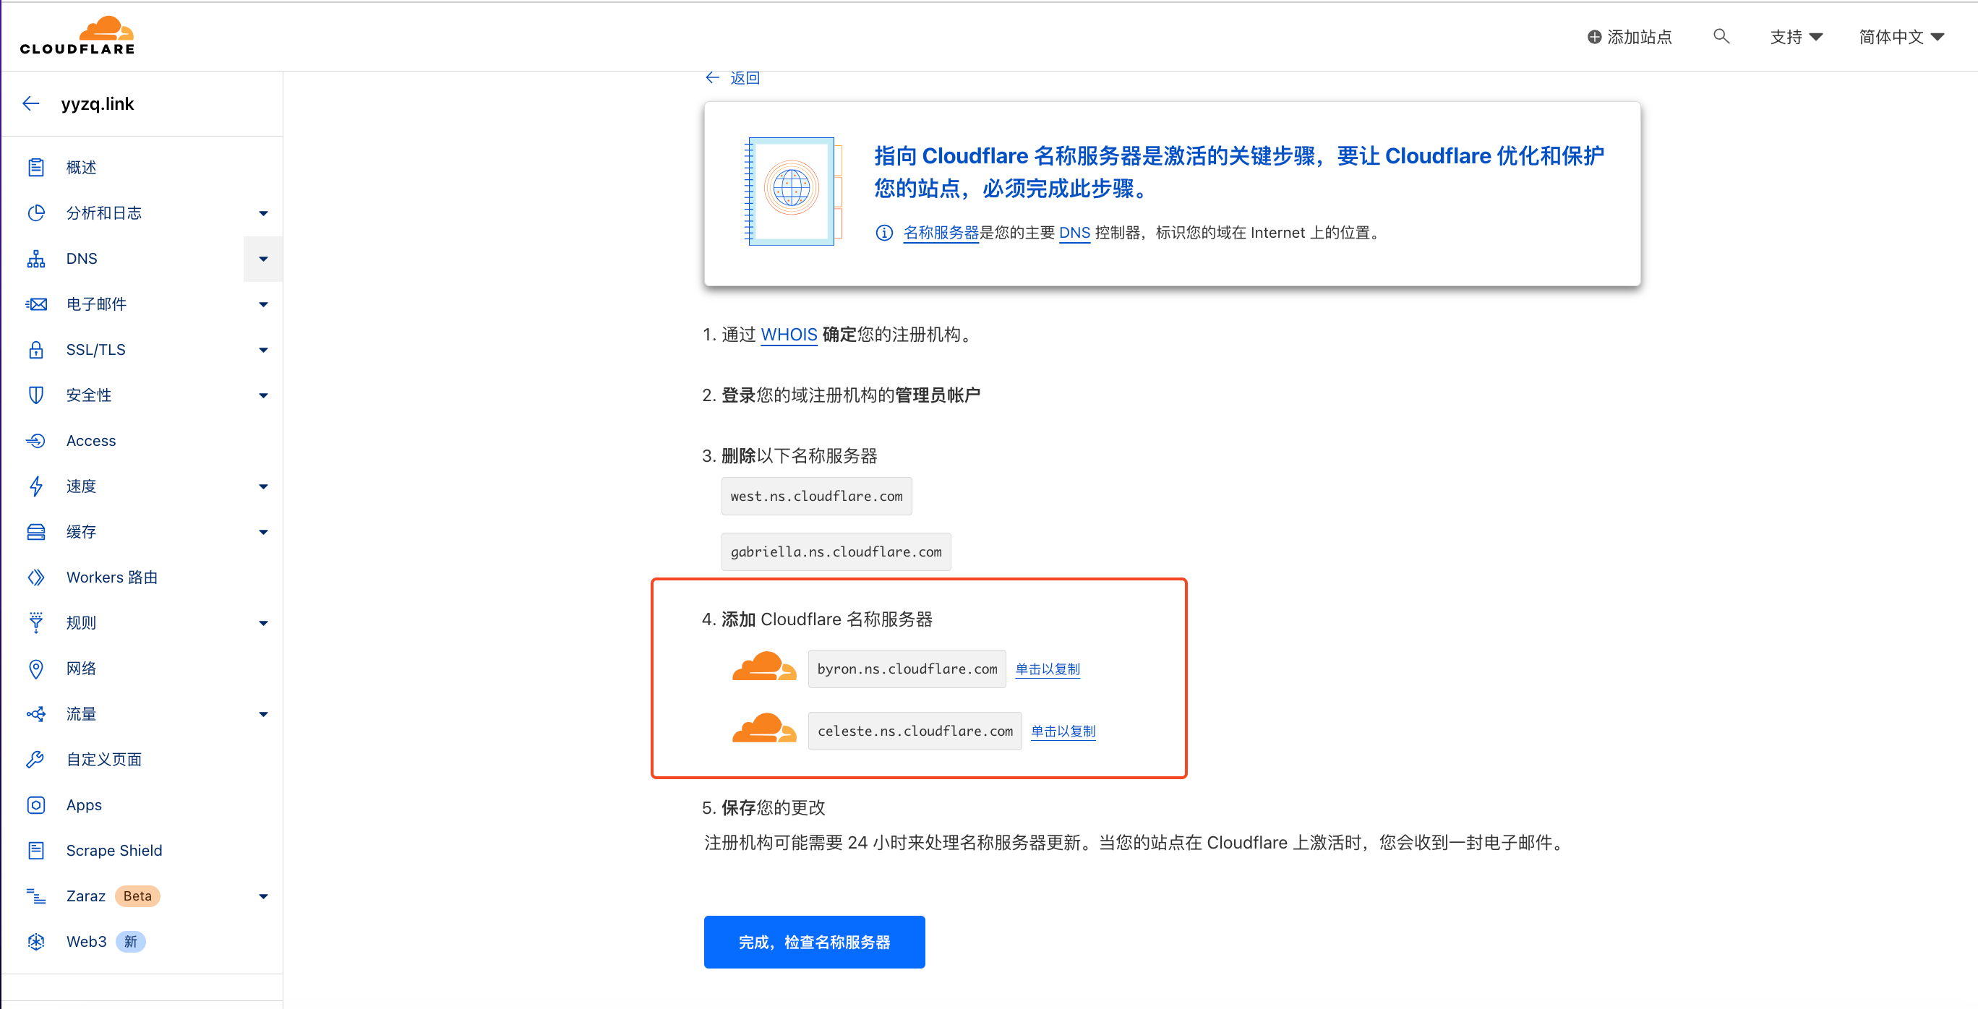The image size is (1978, 1009).
Task: Expand the SSL/TLS submenu arrow
Action: (263, 350)
